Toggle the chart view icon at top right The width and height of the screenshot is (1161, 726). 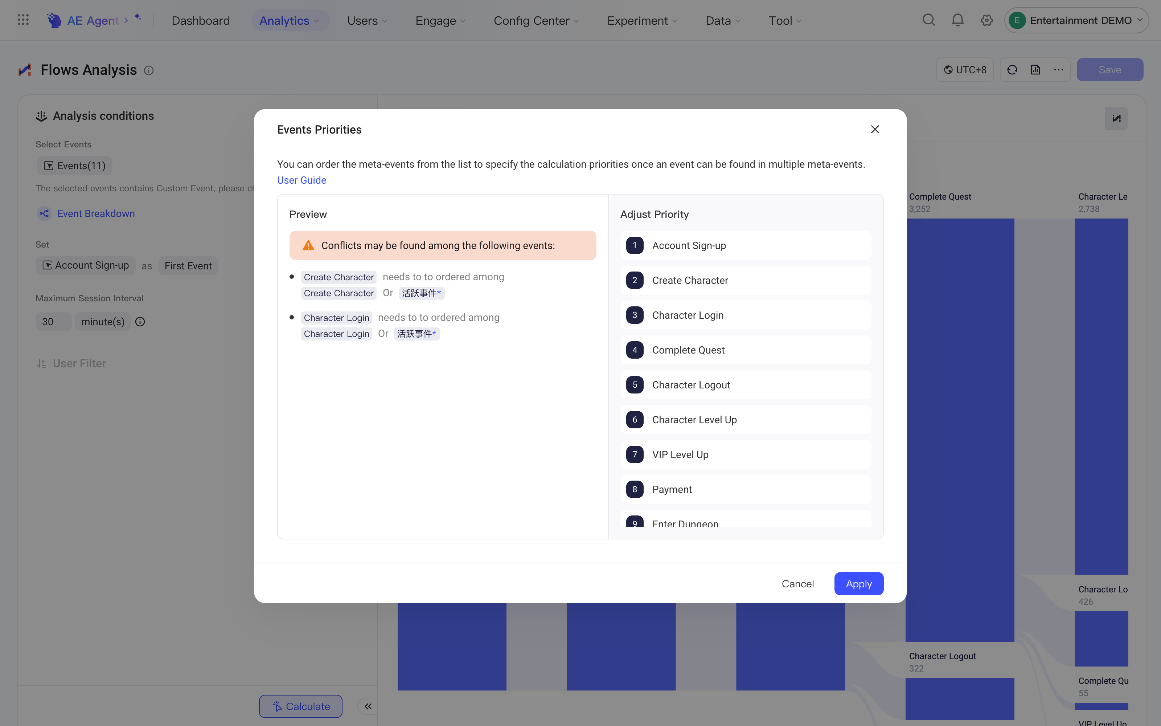(x=1116, y=118)
